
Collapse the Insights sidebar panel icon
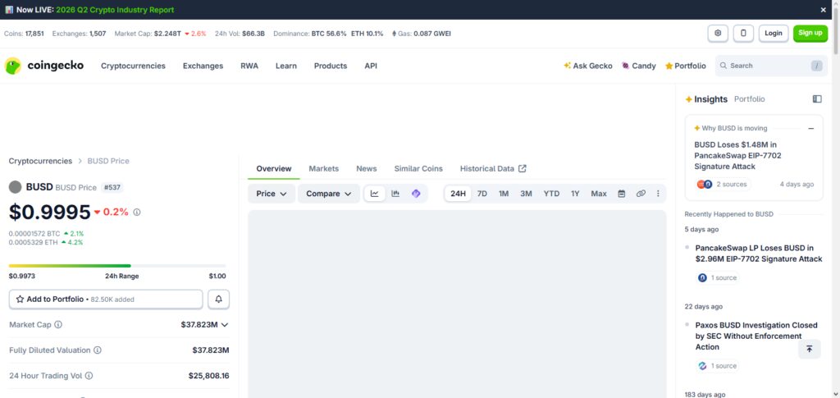point(817,99)
